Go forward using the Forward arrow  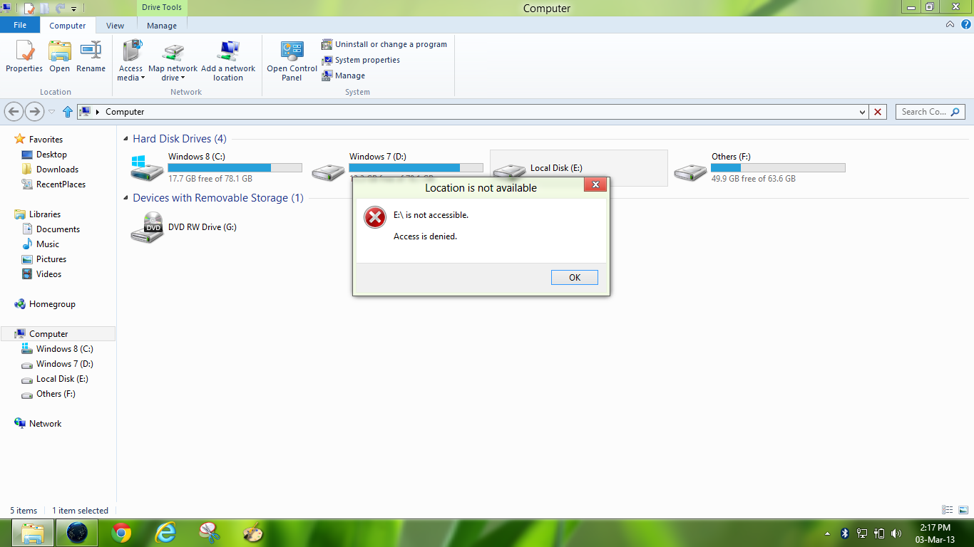pyautogui.click(x=34, y=112)
